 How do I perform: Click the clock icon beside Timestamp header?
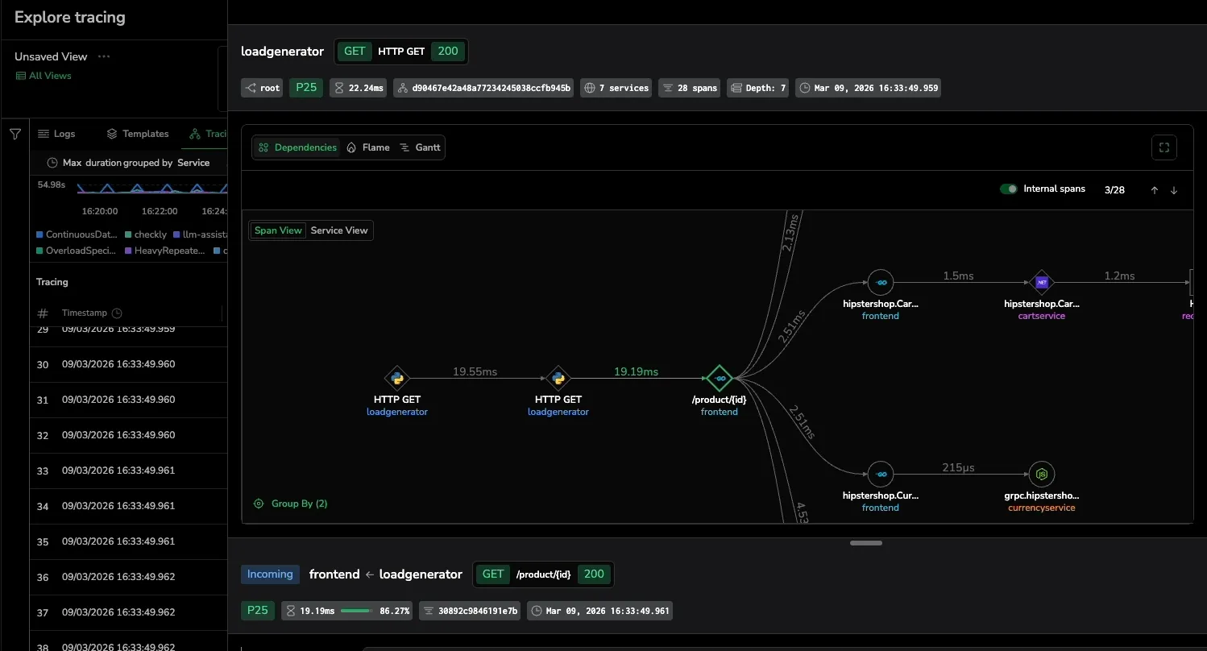pos(117,313)
